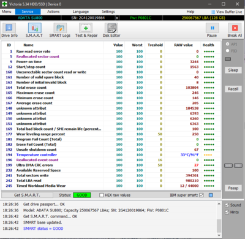Click the green GOOD status indicator
The image size is (245, 239).
click(x=82, y=195)
